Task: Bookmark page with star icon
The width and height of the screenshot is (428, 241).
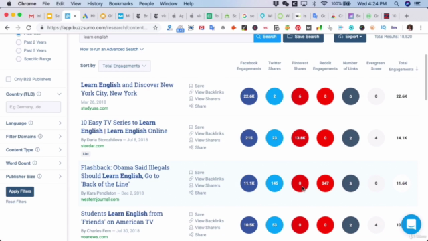Action: pos(155,28)
